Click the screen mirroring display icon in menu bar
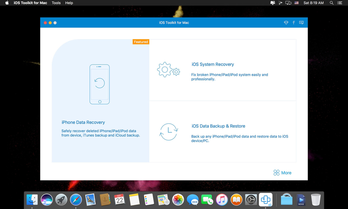The image size is (348, 209). point(288,3)
